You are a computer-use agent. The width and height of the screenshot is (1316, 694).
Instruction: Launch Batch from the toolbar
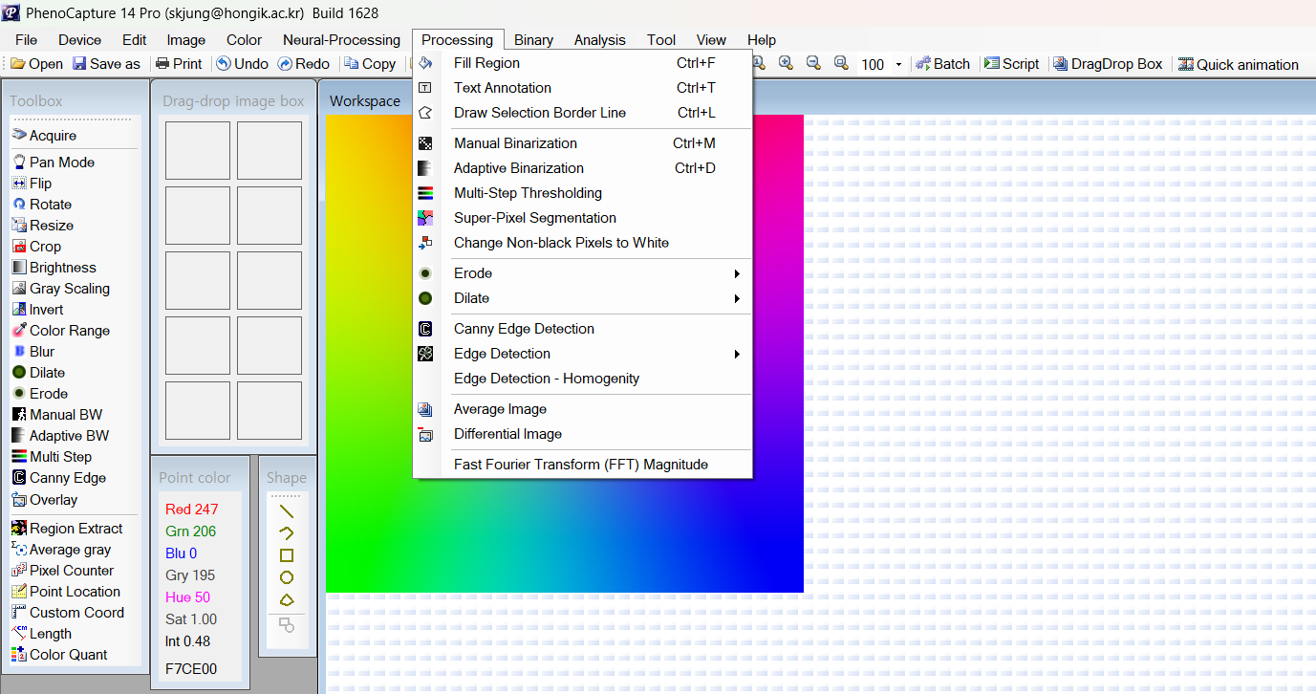pos(942,64)
